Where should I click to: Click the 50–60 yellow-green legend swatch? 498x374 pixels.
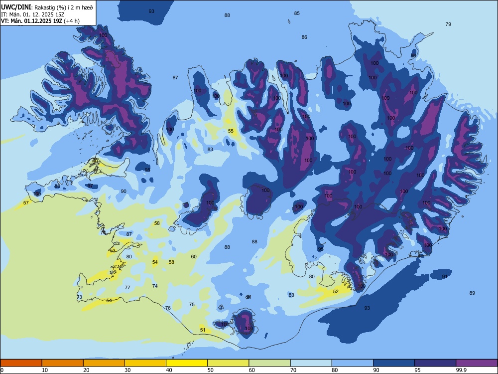tap(228, 363)
